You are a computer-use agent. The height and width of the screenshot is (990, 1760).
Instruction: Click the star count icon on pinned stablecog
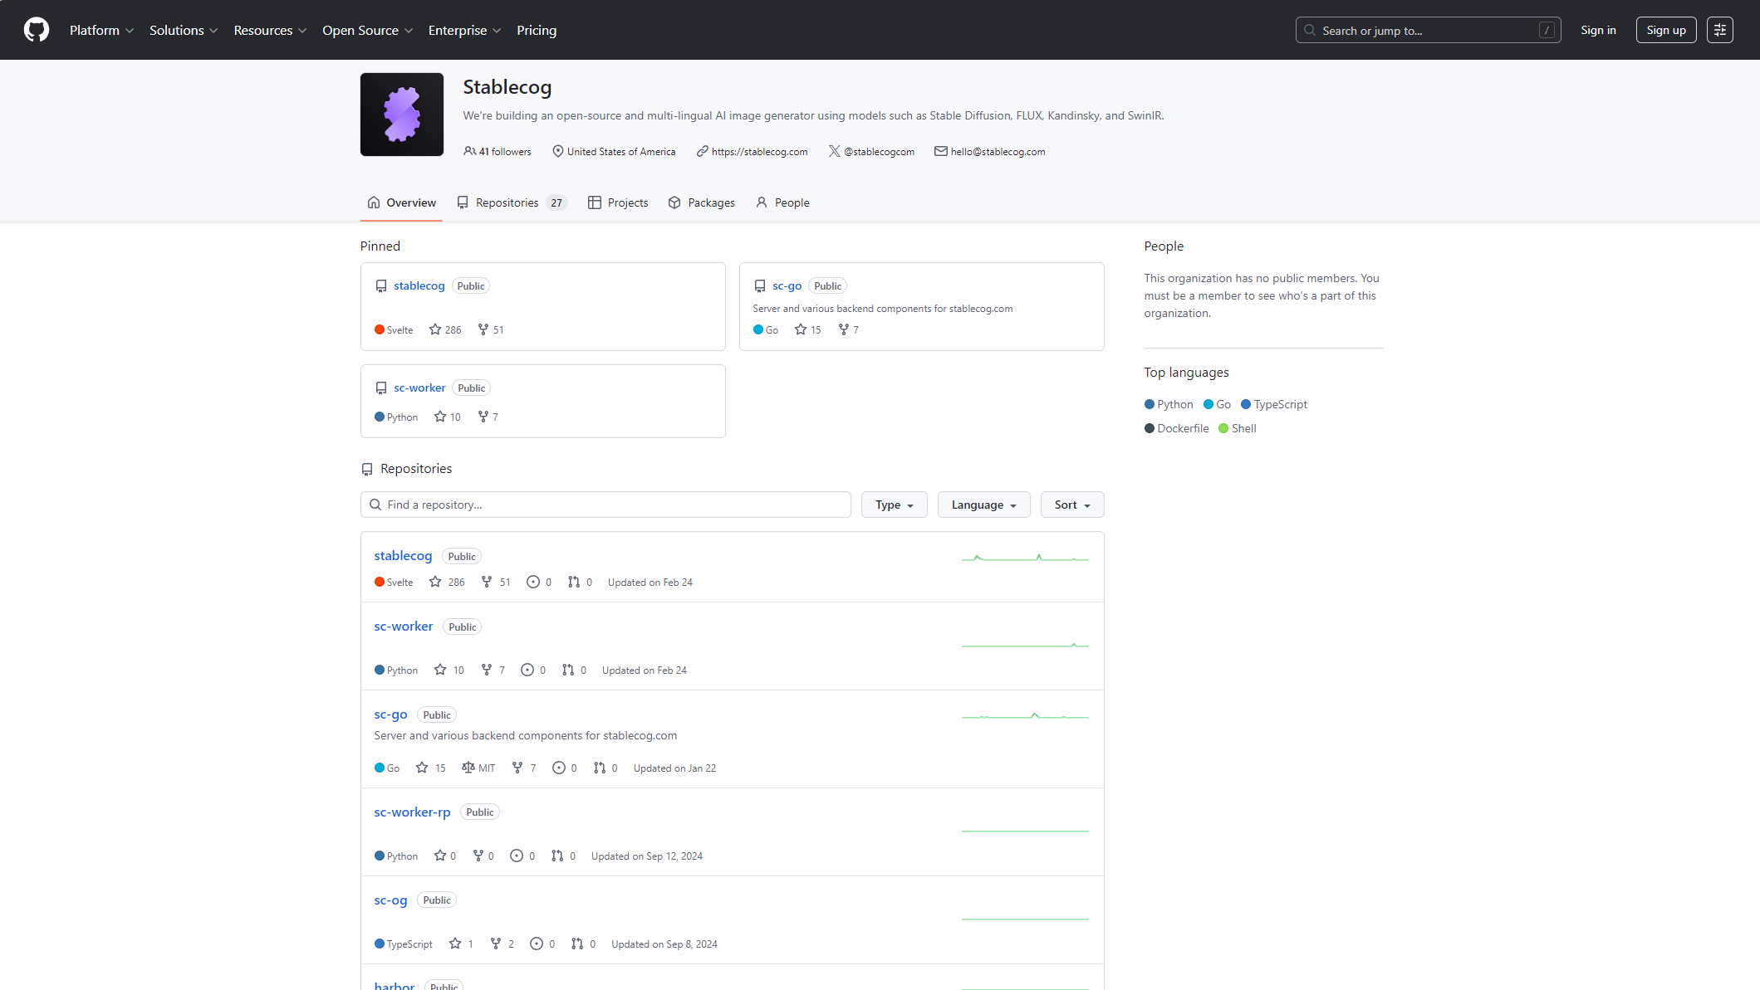(x=435, y=329)
